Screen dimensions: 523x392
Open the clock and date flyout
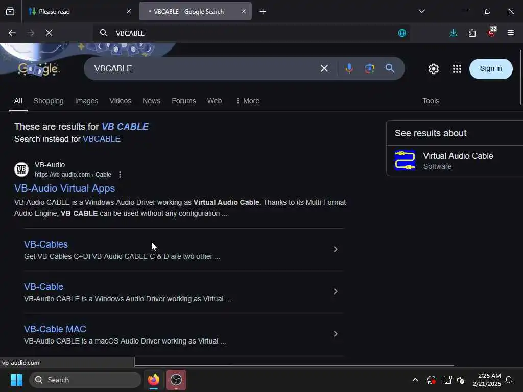pyautogui.click(x=487, y=380)
